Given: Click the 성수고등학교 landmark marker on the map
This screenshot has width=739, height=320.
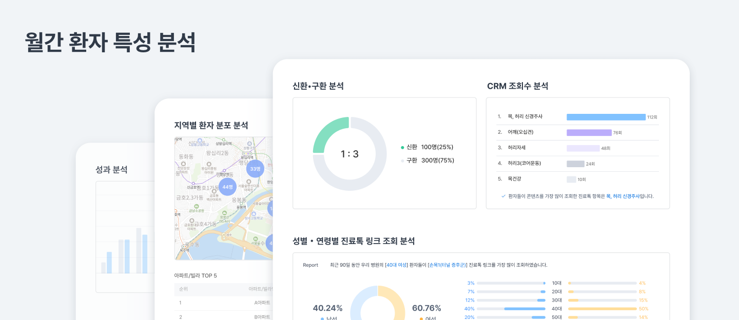Looking at the screenshot, I should [254, 214].
